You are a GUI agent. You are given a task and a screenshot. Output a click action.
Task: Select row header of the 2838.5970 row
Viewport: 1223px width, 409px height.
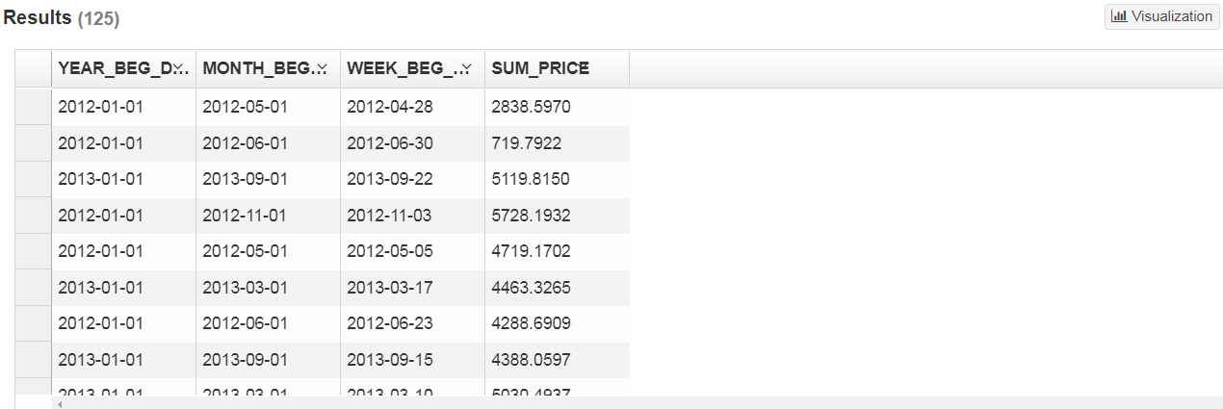[x=33, y=107]
